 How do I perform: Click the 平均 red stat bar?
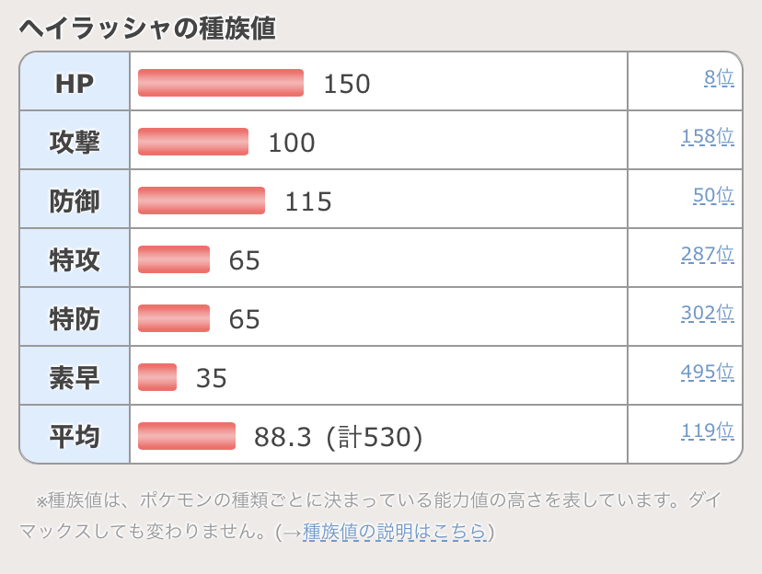[x=187, y=436]
